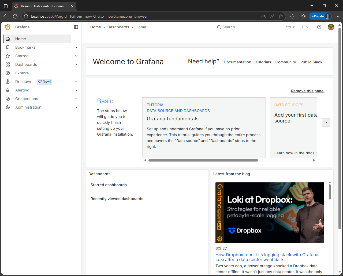Viewport: 343px width, 276px height.
Task: Open the New plus dropdown
Action: click(305, 27)
